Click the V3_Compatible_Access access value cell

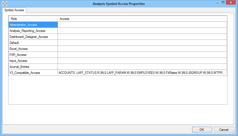(x=142, y=73)
